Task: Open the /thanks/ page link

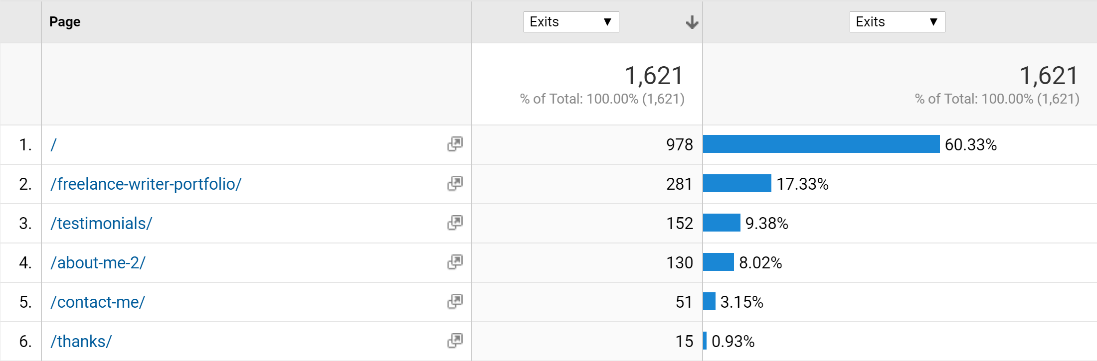Action: click(81, 341)
